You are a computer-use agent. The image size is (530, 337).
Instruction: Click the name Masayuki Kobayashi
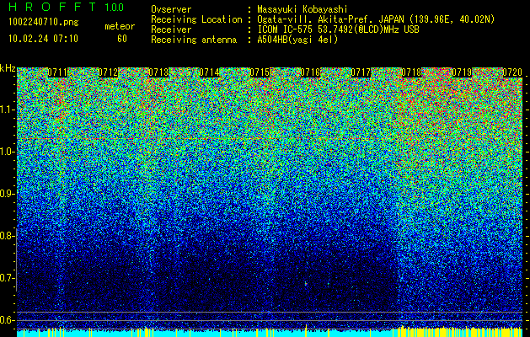pyautogui.click(x=302, y=9)
